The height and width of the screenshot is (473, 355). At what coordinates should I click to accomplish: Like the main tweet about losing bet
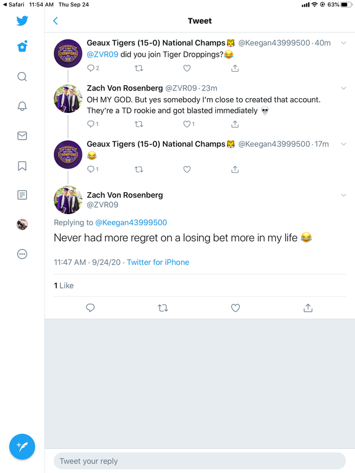(x=235, y=308)
